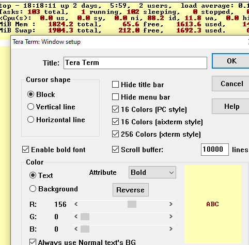Screen dimensions: 249x245
Task: Open the Attribute dropdown showing Bold
Action: point(152,172)
